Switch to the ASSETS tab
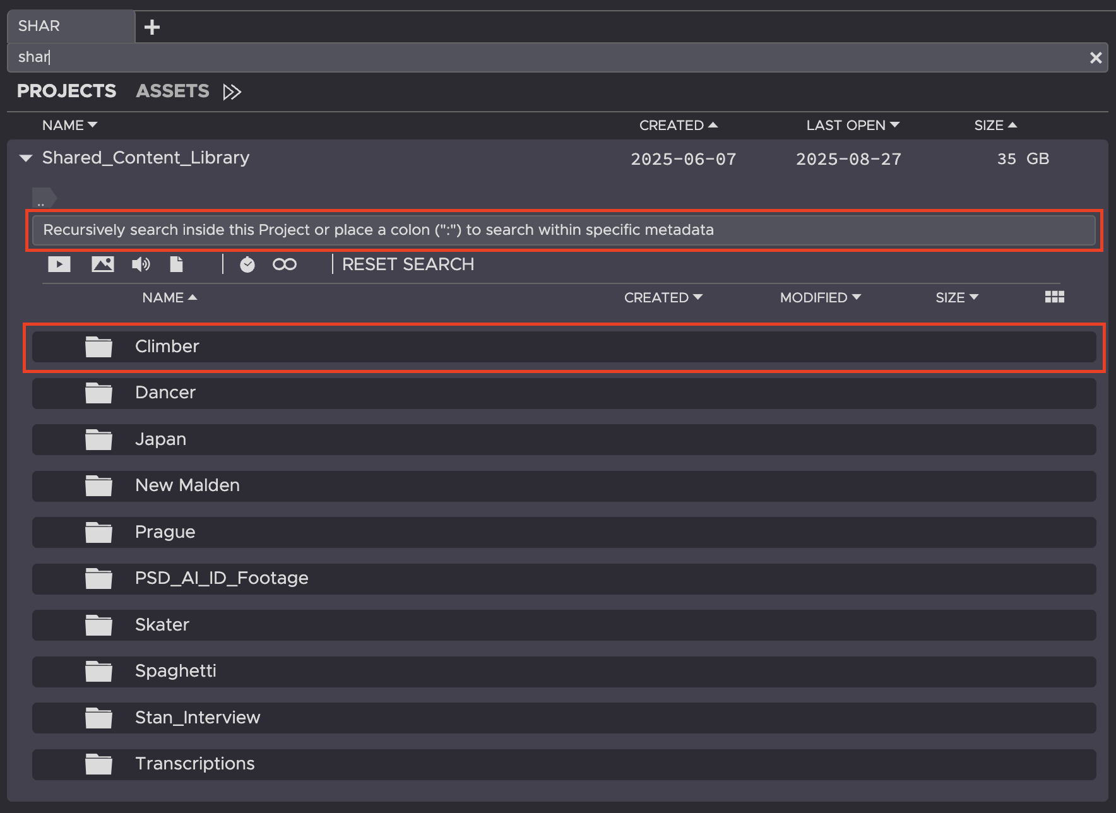The height and width of the screenshot is (813, 1116). 172,92
